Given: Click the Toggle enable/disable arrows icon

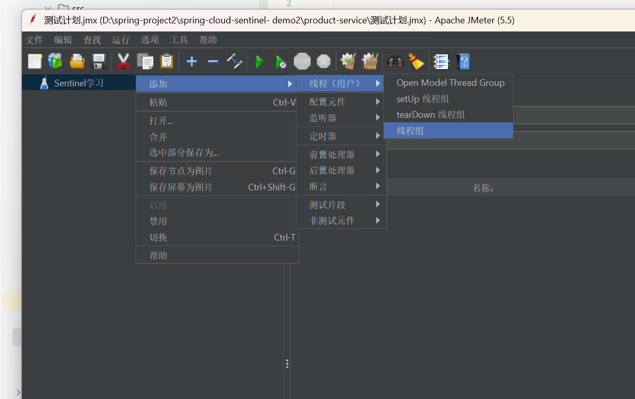Looking at the screenshot, I should (234, 61).
